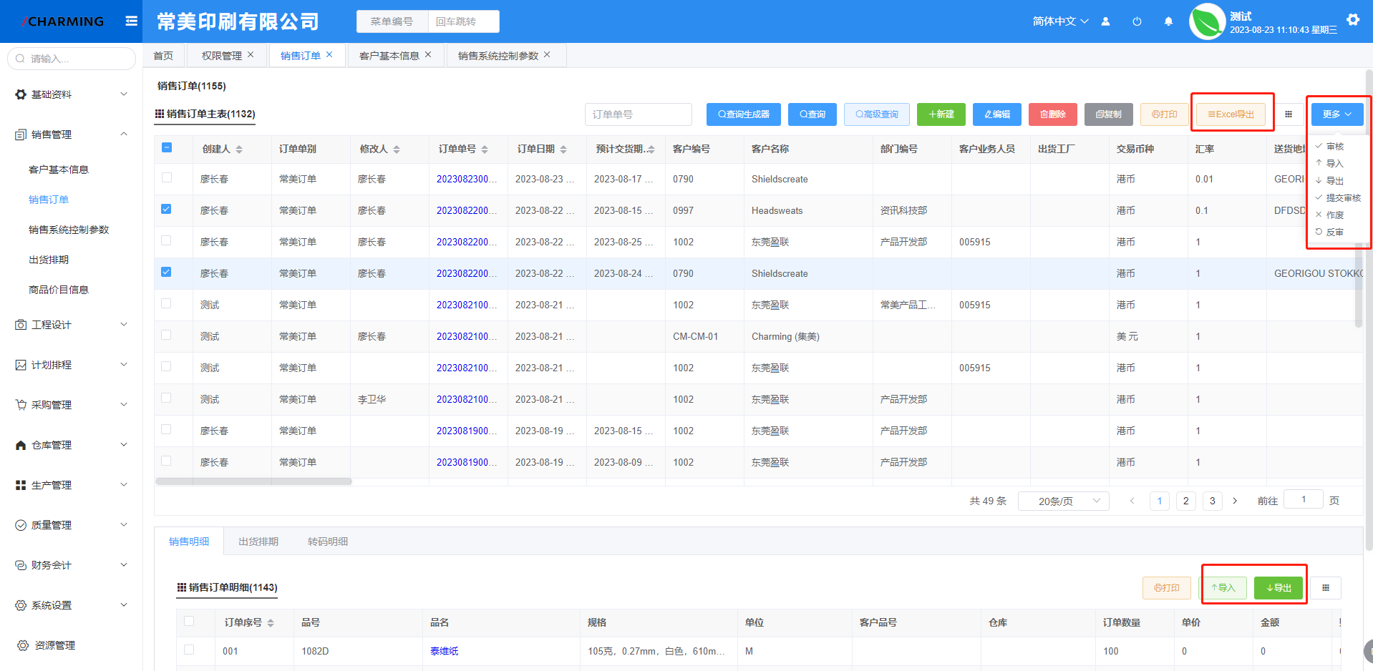This screenshot has height=671, width=1373.
Task: Click the green leaf avatar
Action: tap(1207, 21)
